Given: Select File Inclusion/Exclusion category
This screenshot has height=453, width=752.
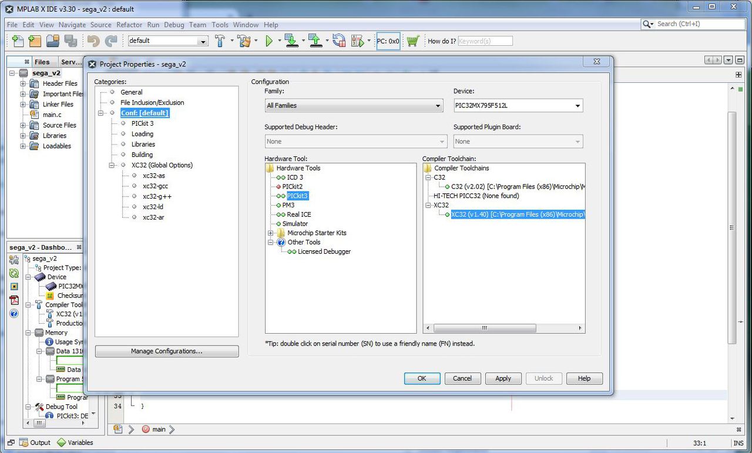Looking at the screenshot, I should pyautogui.click(x=152, y=103).
